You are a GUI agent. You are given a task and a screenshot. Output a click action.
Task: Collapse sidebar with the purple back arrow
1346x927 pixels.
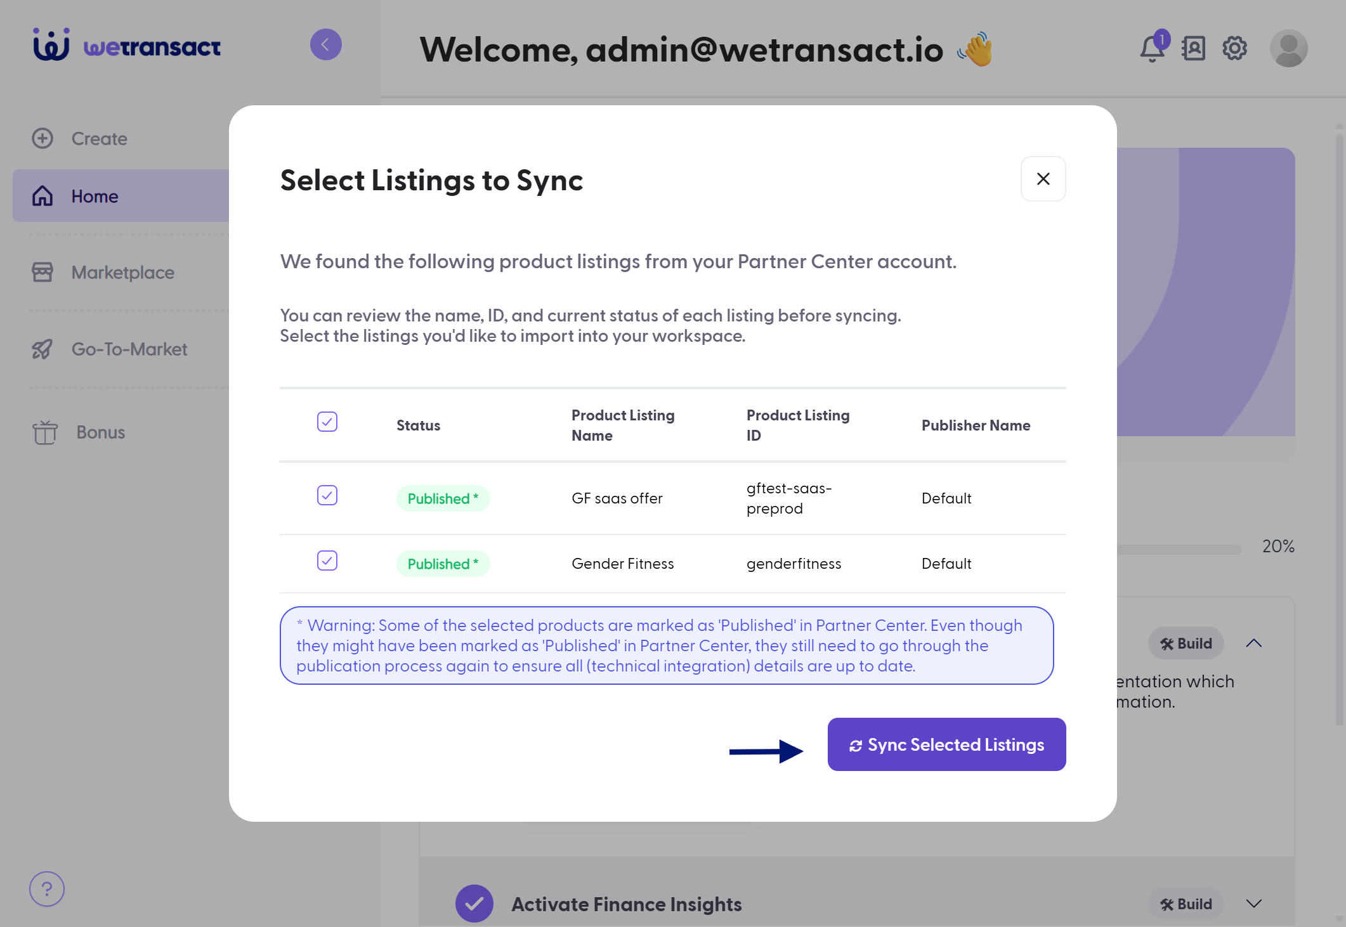pos(325,44)
